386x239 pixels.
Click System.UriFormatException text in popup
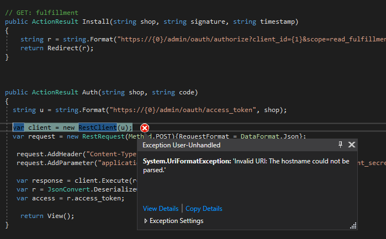pos(187,161)
